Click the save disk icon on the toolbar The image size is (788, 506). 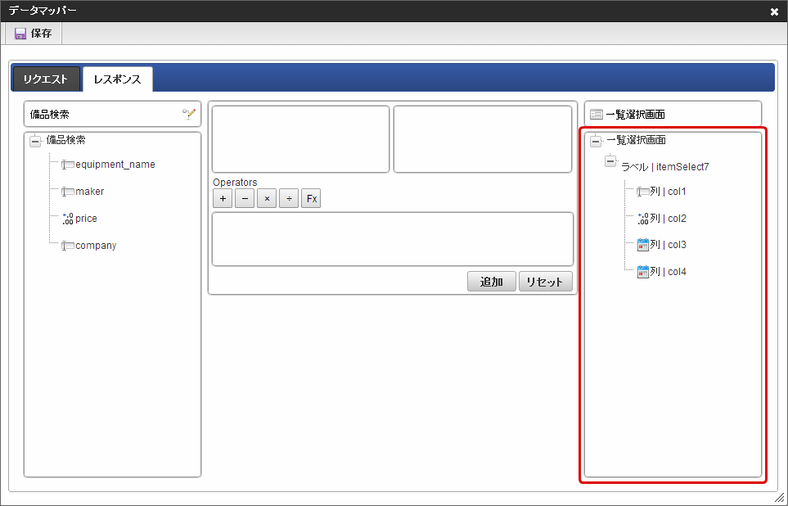coord(20,33)
